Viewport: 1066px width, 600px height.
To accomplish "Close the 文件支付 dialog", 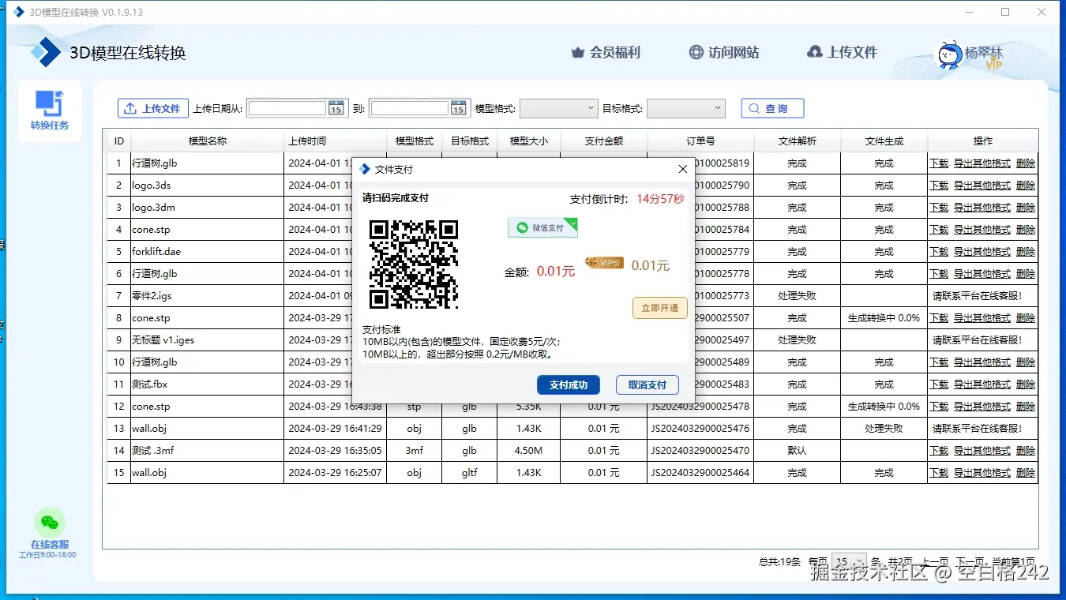I will [683, 170].
